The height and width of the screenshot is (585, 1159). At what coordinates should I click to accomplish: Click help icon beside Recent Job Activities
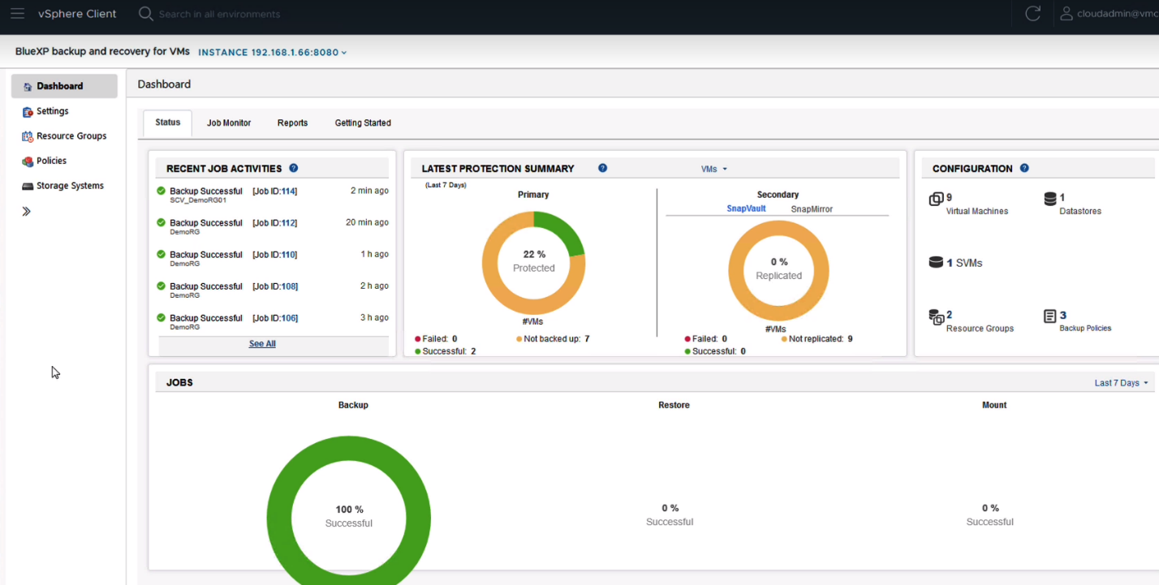pos(294,168)
